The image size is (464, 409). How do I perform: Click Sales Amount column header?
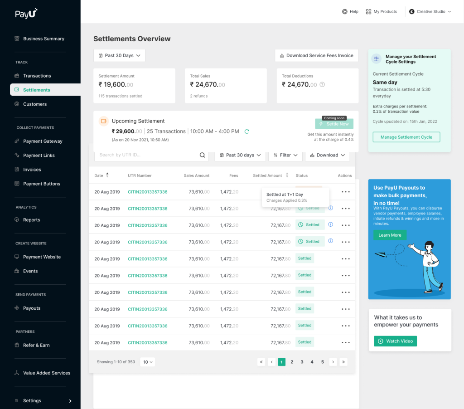[197, 175]
